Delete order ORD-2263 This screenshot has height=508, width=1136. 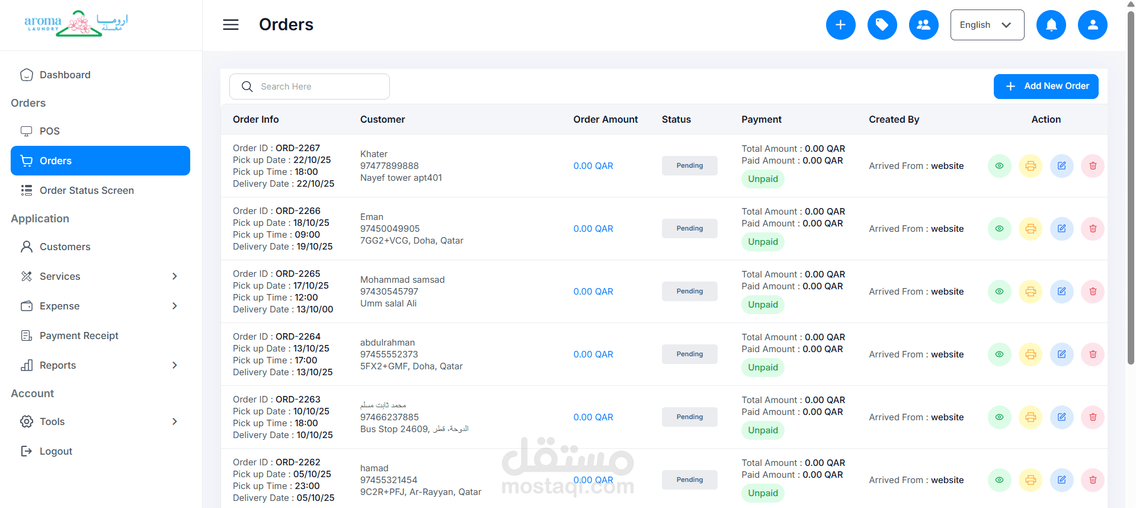(1093, 417)
